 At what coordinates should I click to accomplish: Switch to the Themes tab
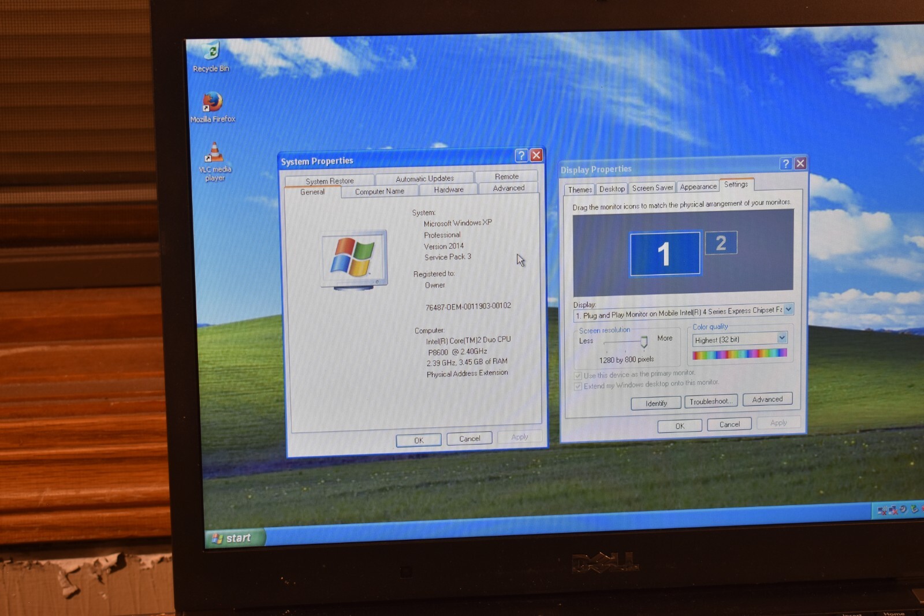pyautogui.click(x=580, y=190)
